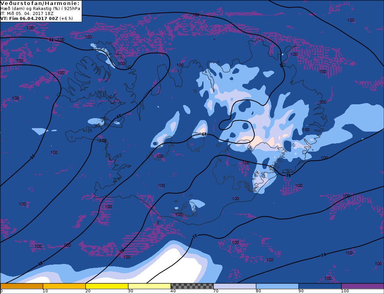Click the 'IT: Mið 05. 04. 2017 18Z' line

27,13
